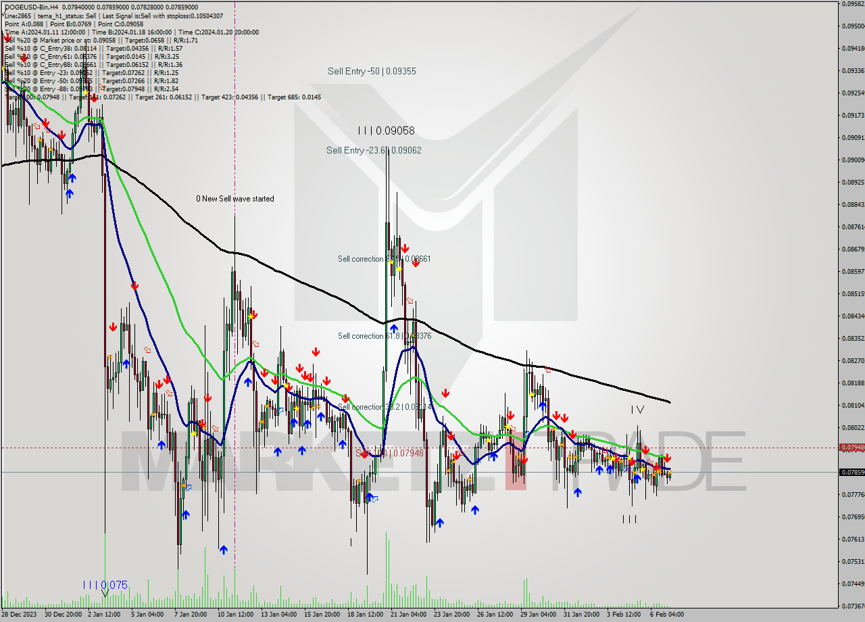
Task: Click the Sell correction 0.08661 label
Action: pyautogui.click(x=385, y=259)
